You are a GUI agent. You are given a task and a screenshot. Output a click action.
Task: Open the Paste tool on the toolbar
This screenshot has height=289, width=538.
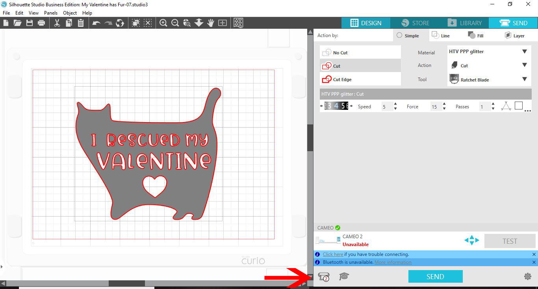tap(81, 22)
